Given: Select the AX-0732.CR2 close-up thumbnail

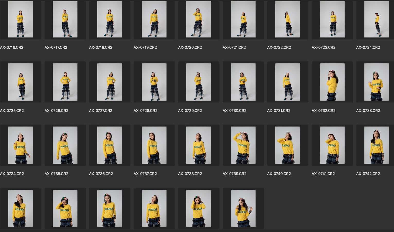Looking at the screenshot, I should (332, 82).
